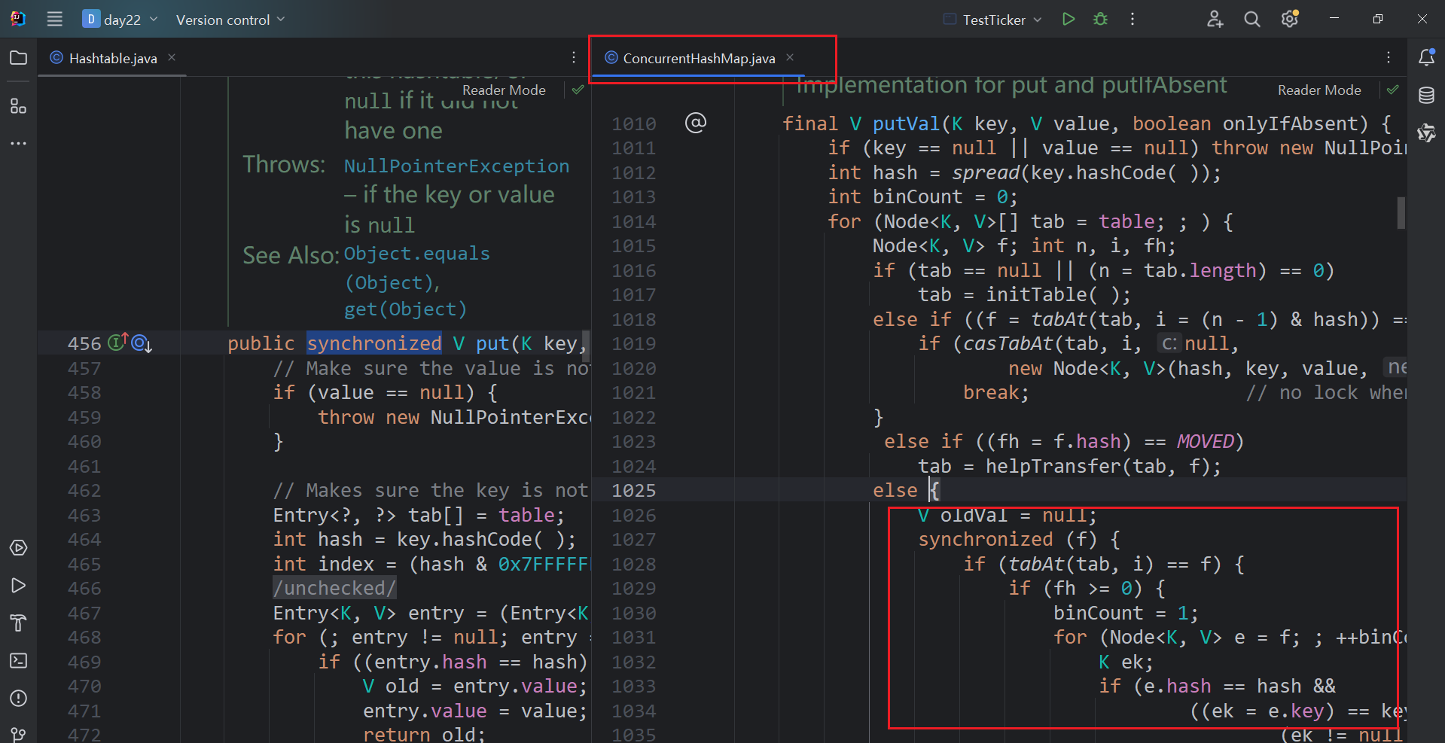Open Code With Me user icon
This screenshot has width=1445, height=743.
1215,19
